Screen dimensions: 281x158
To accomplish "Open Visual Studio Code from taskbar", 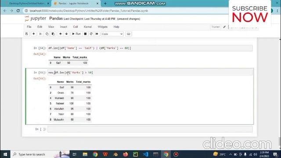I will pos(145,154).
